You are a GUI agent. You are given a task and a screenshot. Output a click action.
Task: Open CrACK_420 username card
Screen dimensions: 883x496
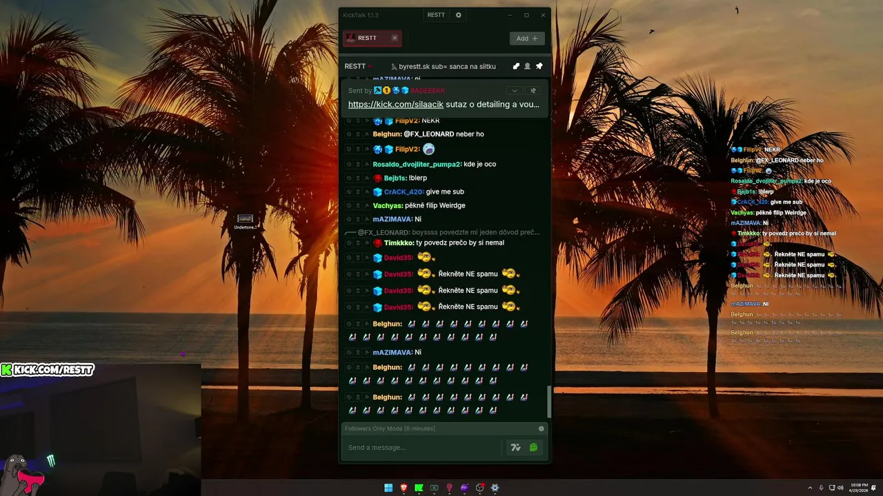tap(404, 192)
